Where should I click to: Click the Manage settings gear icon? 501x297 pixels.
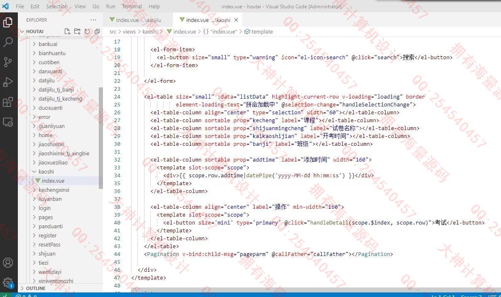[x=8, y=282]
